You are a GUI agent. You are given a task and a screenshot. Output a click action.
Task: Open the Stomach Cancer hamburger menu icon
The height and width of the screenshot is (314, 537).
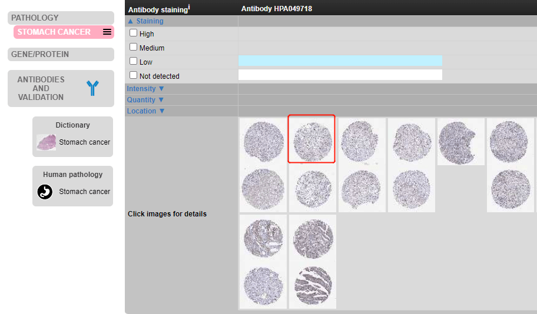[107, 32]
